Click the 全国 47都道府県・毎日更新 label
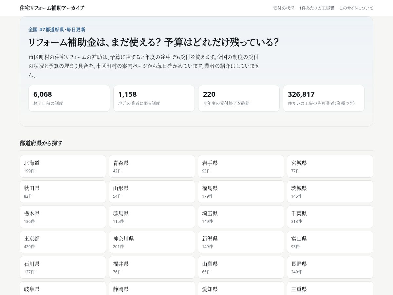 [57, 29]
